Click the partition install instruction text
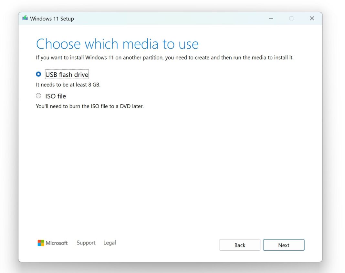This screenshot has width=345, height=273. pyautogui.click(x=165, y=57)
